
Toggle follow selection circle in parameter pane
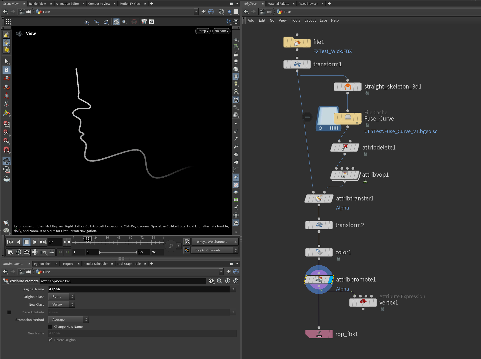(236, 272)
